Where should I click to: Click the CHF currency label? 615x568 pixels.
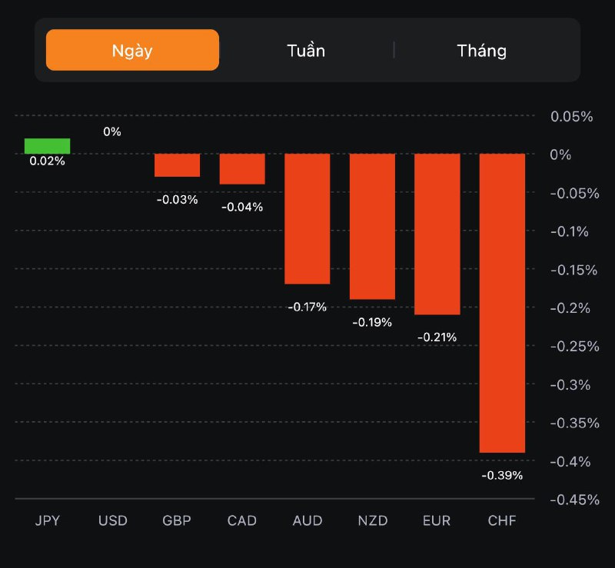coord(502,520)
